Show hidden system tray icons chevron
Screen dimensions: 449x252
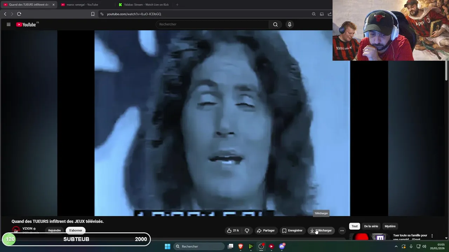[x=396, y=246]
